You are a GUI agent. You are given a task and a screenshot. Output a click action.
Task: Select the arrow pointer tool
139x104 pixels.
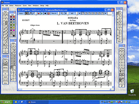[27, 14]
